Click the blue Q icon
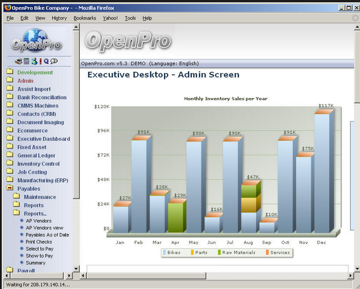Image resolution: width=360 pixels, height=289 pixels. (x=46, y=61)
